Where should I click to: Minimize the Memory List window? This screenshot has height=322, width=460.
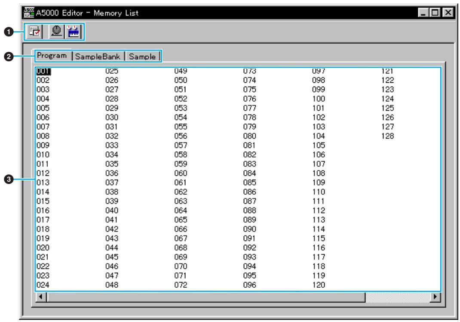click(423, 12)
